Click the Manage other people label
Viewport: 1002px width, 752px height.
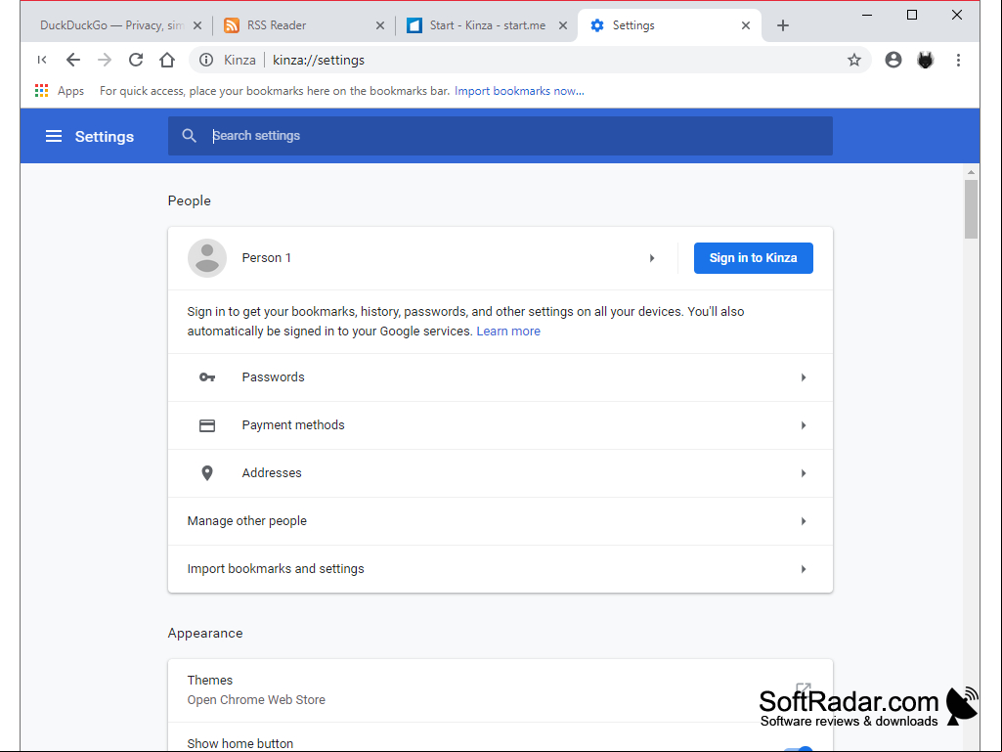pyautogui.click(x=246, y=521)
